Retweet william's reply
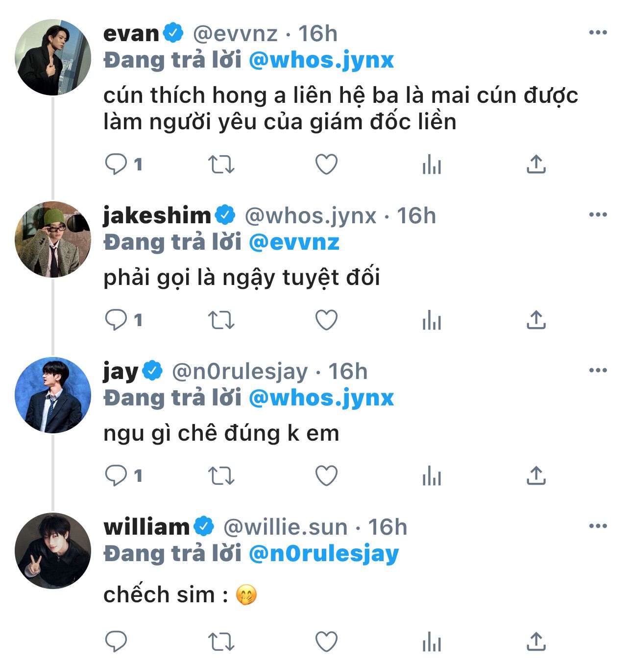 pyautogui.click(x=221, y=641)
